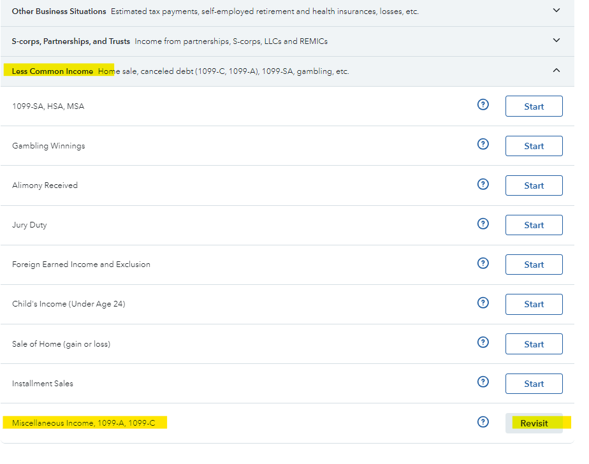Start the Jury Duty topic
Image resolution: width=589 pixels, height=464 pixels.
pos(534,225)
